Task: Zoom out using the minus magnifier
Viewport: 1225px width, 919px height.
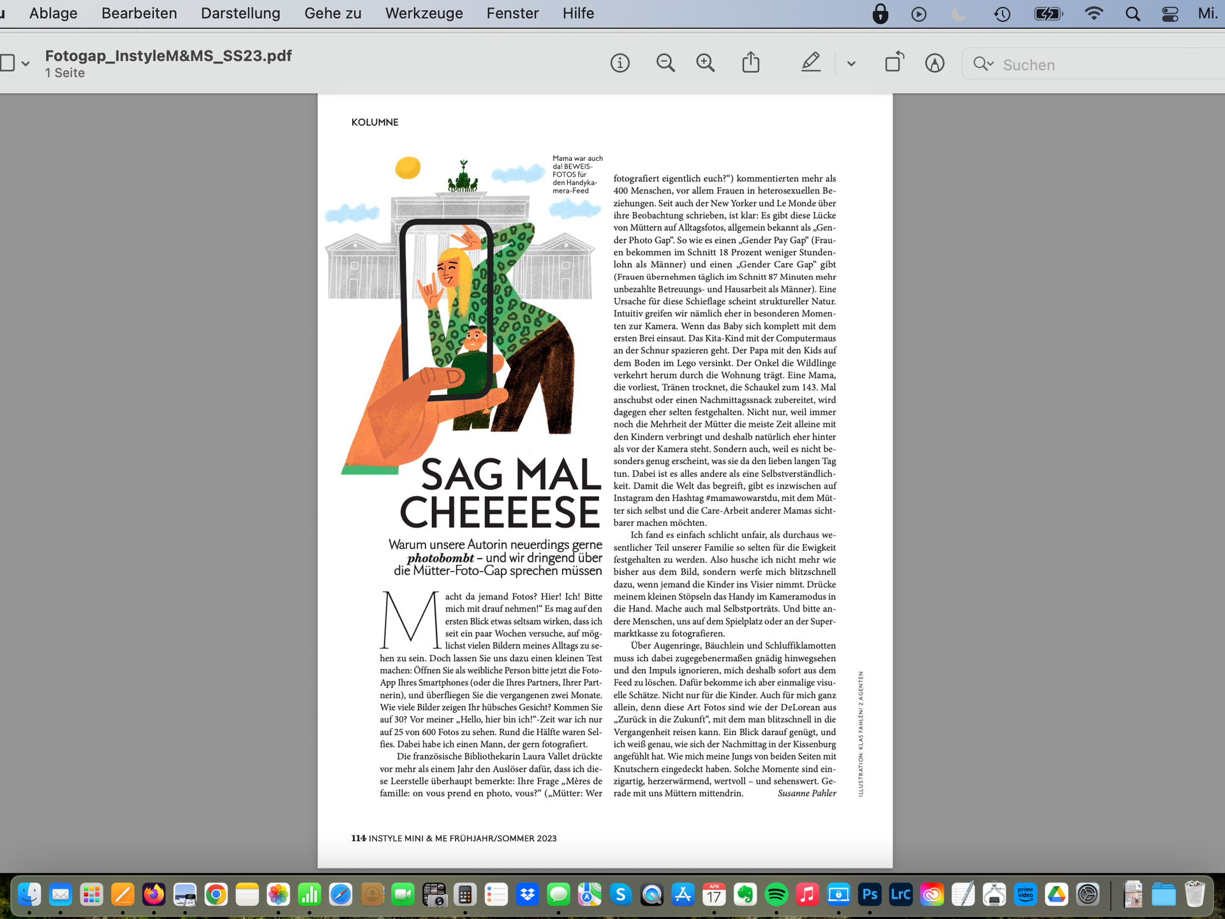Action: 665,63
